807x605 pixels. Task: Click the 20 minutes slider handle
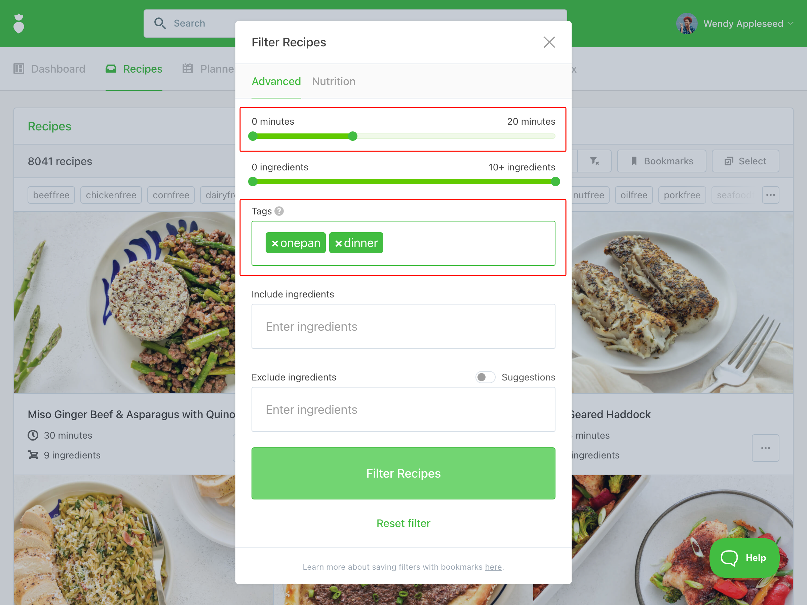(x=352, y=136)
